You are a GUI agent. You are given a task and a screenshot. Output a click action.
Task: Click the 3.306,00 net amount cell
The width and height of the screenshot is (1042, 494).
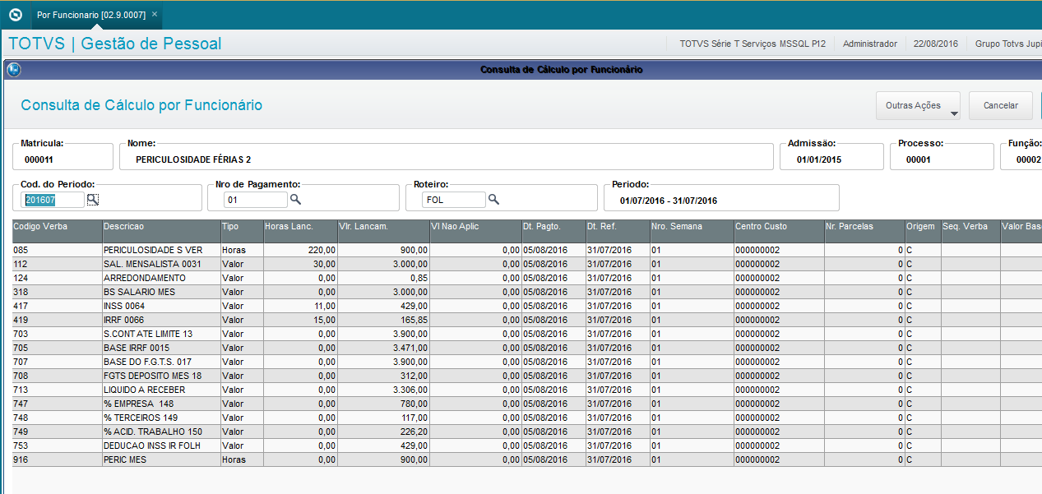tap(383, 390)
